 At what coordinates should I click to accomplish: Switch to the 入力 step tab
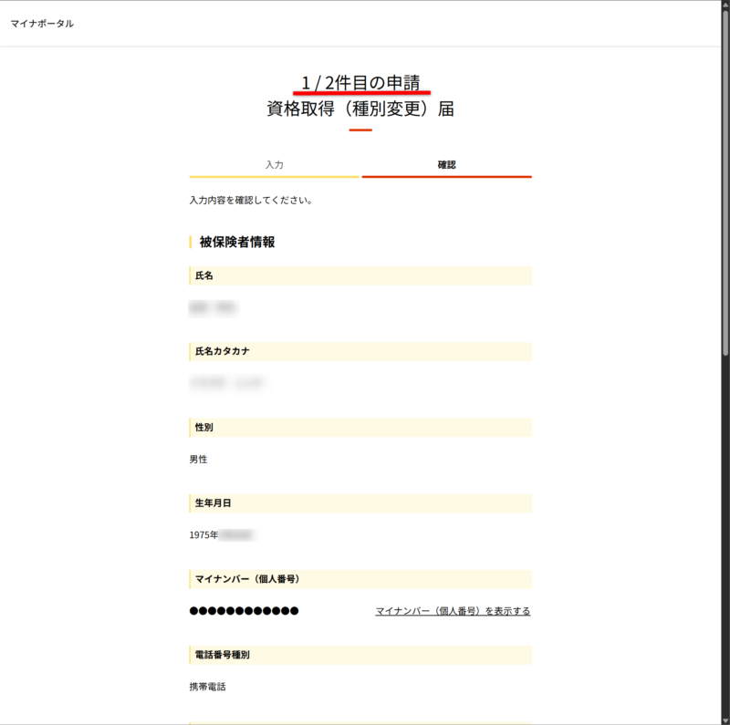(275, 165)
